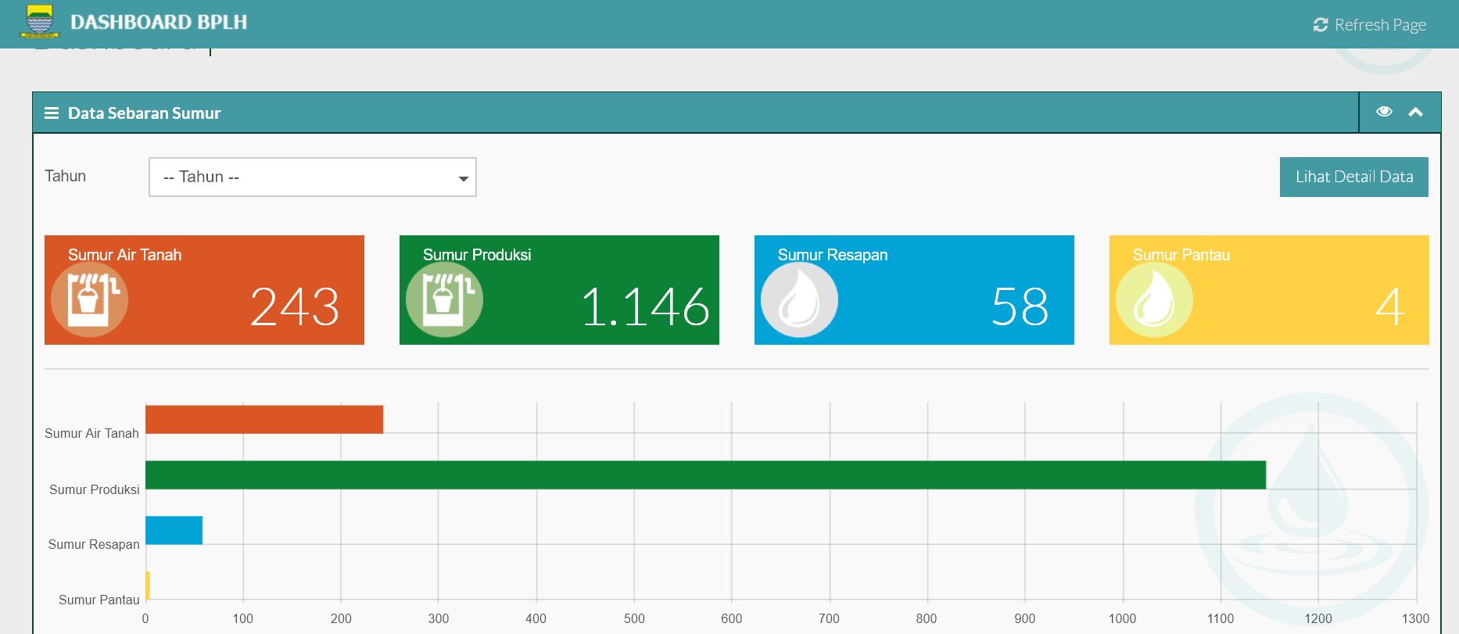Click the blue Sumur Resapan chart bar

tap(174, 530)
